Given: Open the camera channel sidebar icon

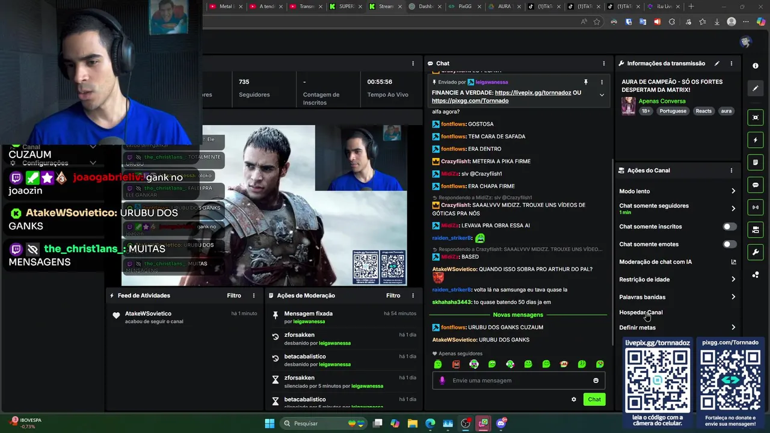Looking at the screenshot, I should coord(756,230).
